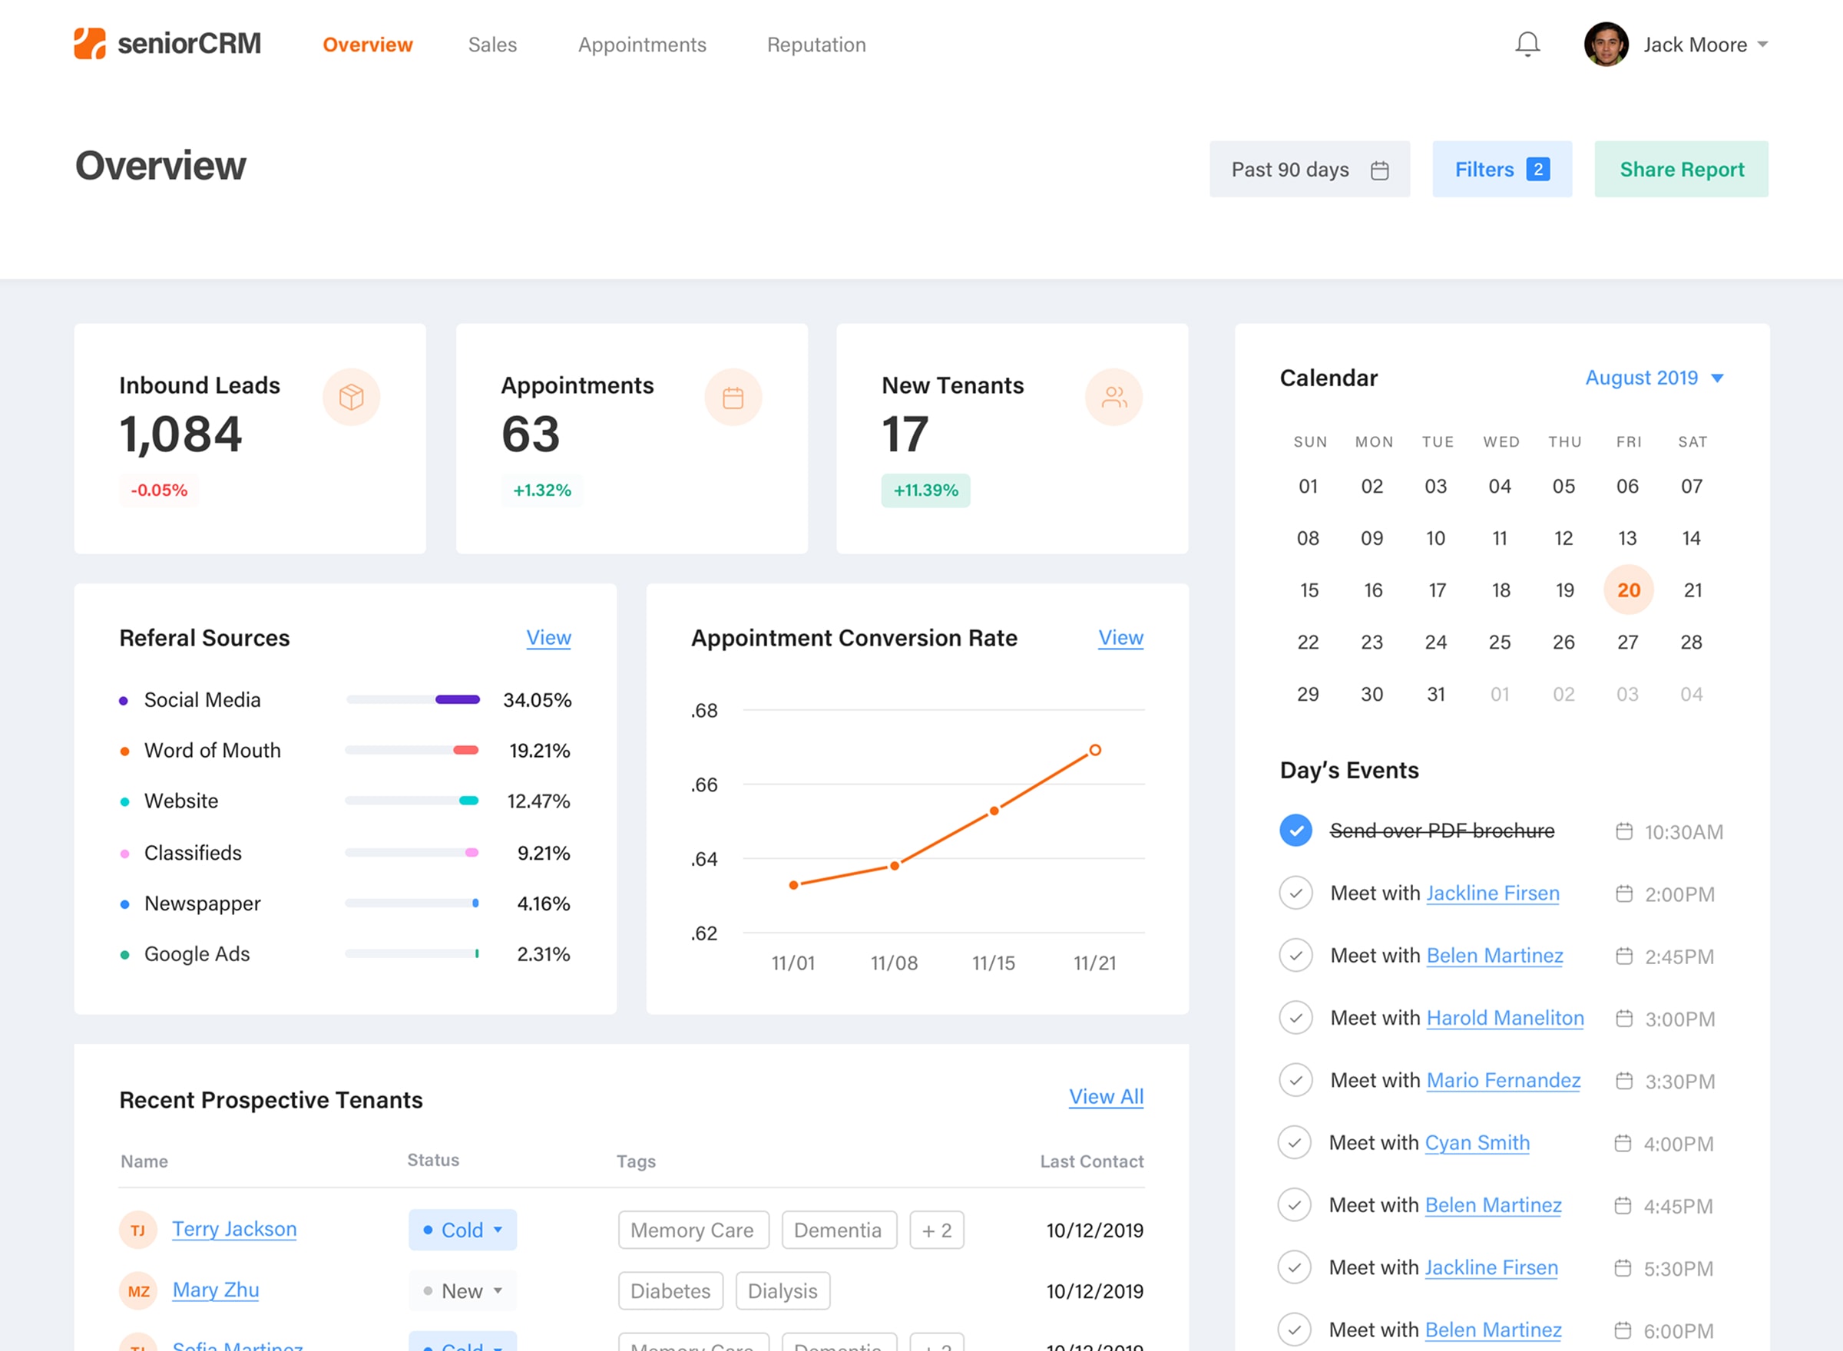
Task: Open Jack Moore's profile picture
Action: pos(1606,45)
